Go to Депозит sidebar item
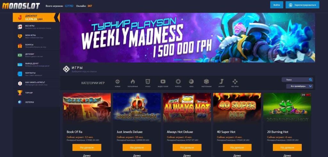Screen dimensions: 328x157 tap(34, 55)
